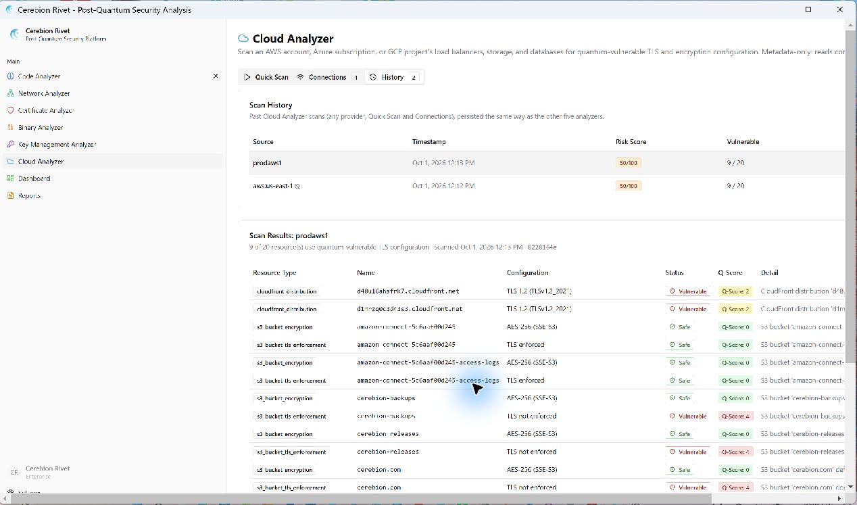Viewport: 857px width, 505px height.
Task: Click the Cerebion Rivet Enterprise account entry
Action: (47, 472)
